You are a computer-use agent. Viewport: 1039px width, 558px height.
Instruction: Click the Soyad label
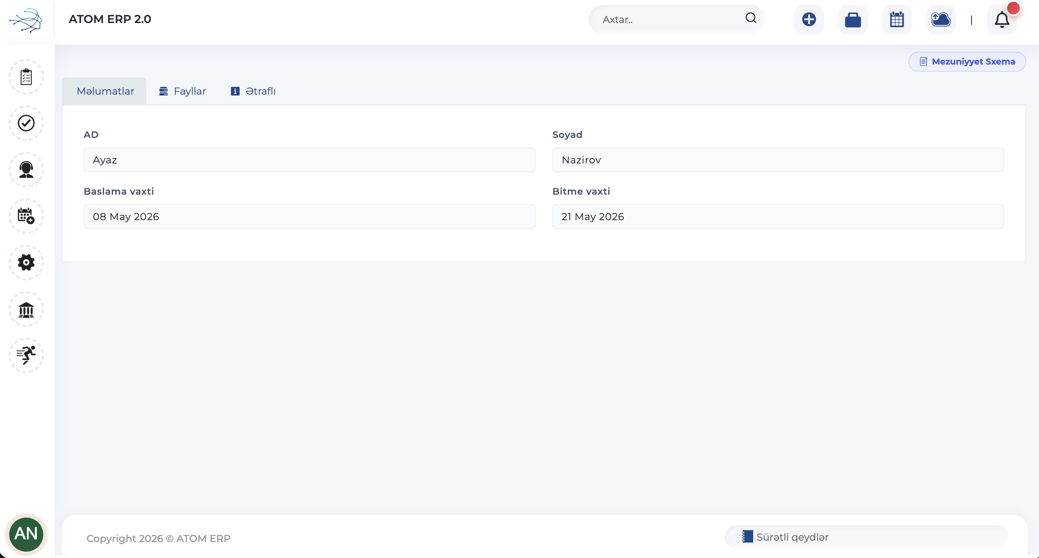tap(567, 135)
